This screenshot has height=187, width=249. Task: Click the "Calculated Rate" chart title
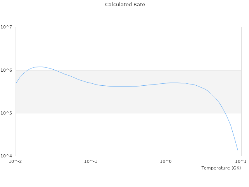tap(124, 5)
